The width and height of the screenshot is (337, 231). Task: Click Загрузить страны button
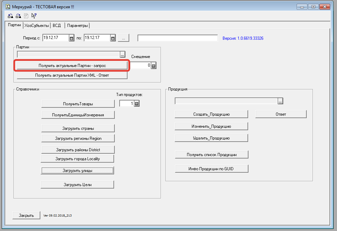(78, 128)
